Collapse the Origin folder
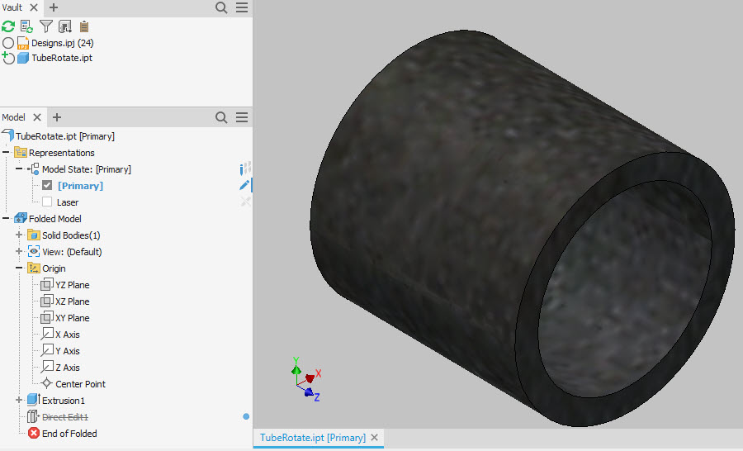 [x=19, y=268]
